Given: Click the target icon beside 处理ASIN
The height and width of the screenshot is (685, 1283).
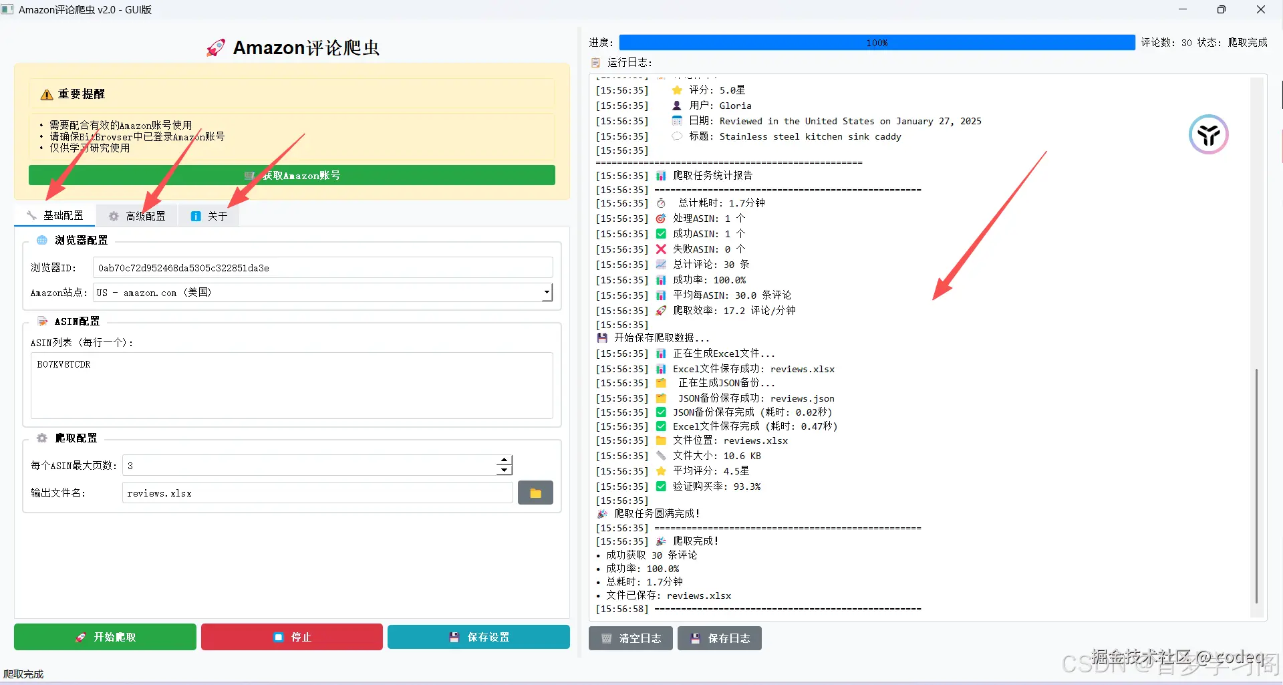Looking at the screenshot, I should click(661, 219).
